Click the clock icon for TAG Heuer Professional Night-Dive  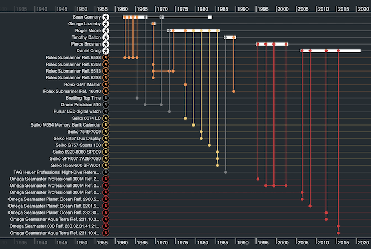(106, 172)
